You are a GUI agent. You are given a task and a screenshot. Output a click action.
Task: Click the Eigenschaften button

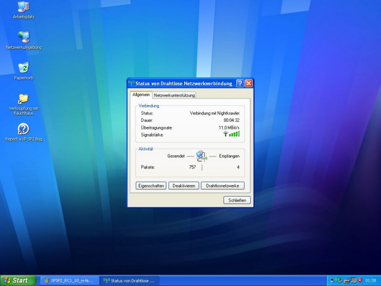[151, 186]
